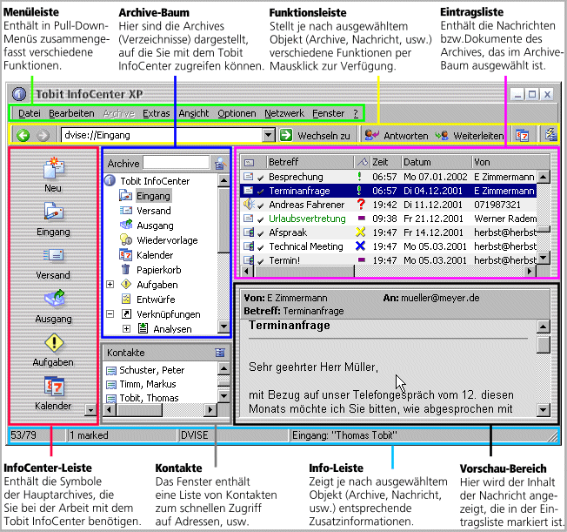Collapse the Verknüpfungen tree node
This screenshot has height=532, width=567.
point(110,313)
